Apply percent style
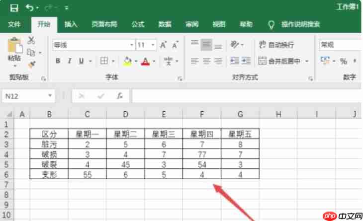 344,61
